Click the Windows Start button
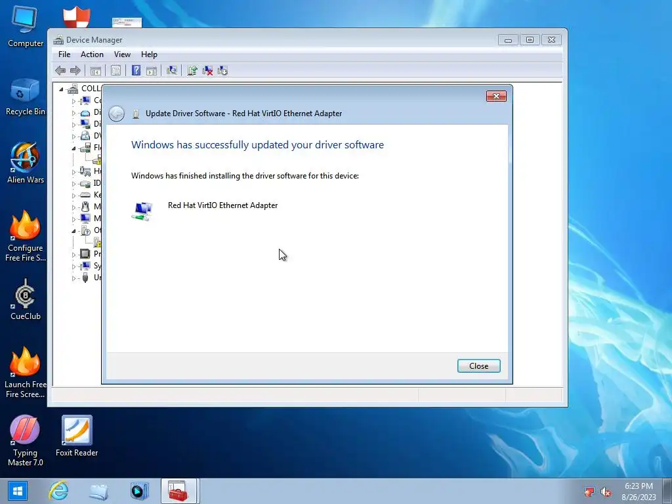672x504 pixels. [x=17, y=491]
